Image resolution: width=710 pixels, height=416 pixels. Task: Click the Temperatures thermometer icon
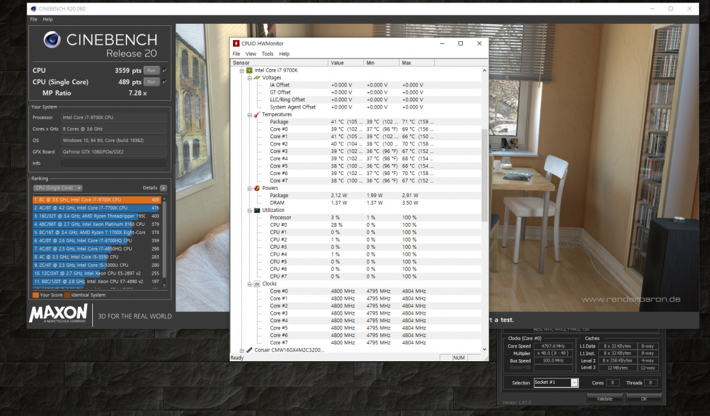(x=256, y=114)
